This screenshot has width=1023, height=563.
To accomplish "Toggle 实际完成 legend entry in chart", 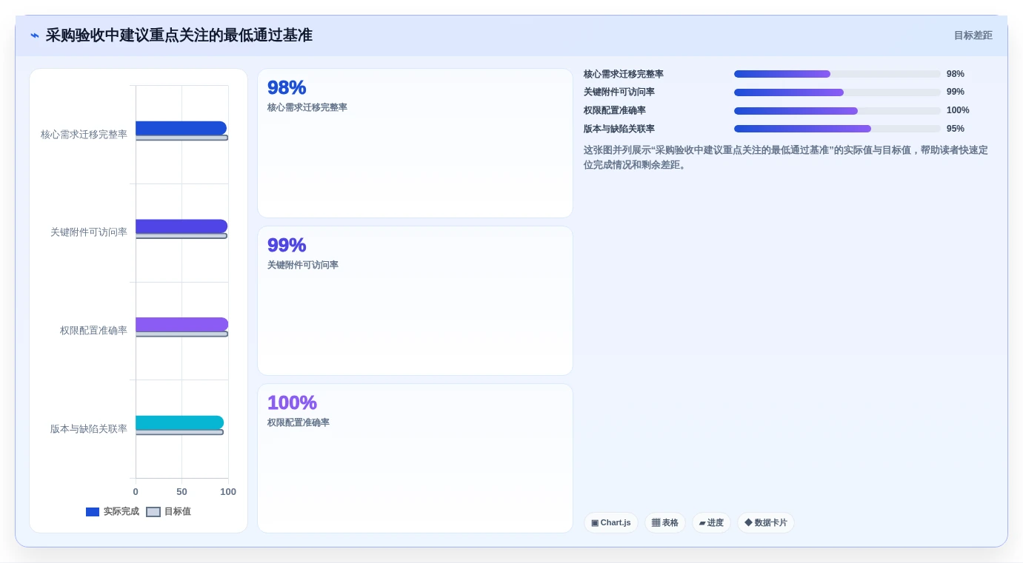I will point(113,511).
